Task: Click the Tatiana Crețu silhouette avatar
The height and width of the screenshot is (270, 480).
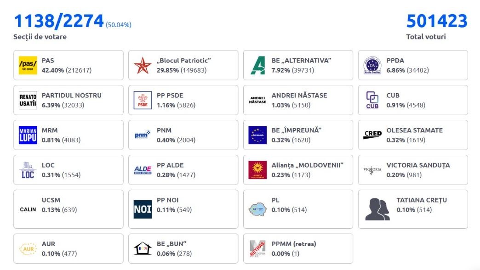Action: tap(377, 209)
